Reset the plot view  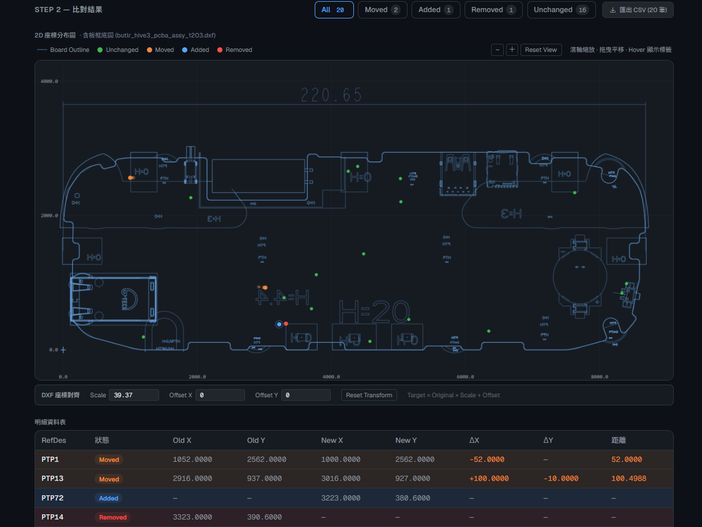pyautogui.click(x=541, y=50)
